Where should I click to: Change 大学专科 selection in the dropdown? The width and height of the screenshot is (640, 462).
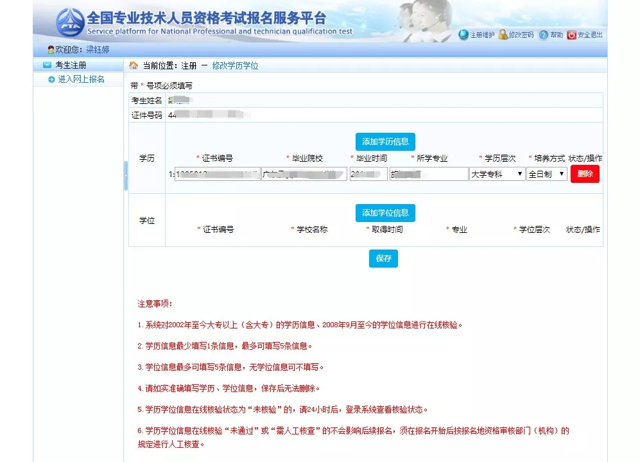497,173
